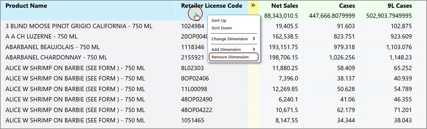Select the ALICE W SHRIMP name in the 1051465 row
The image size is (427, 129).
point(75,120)
